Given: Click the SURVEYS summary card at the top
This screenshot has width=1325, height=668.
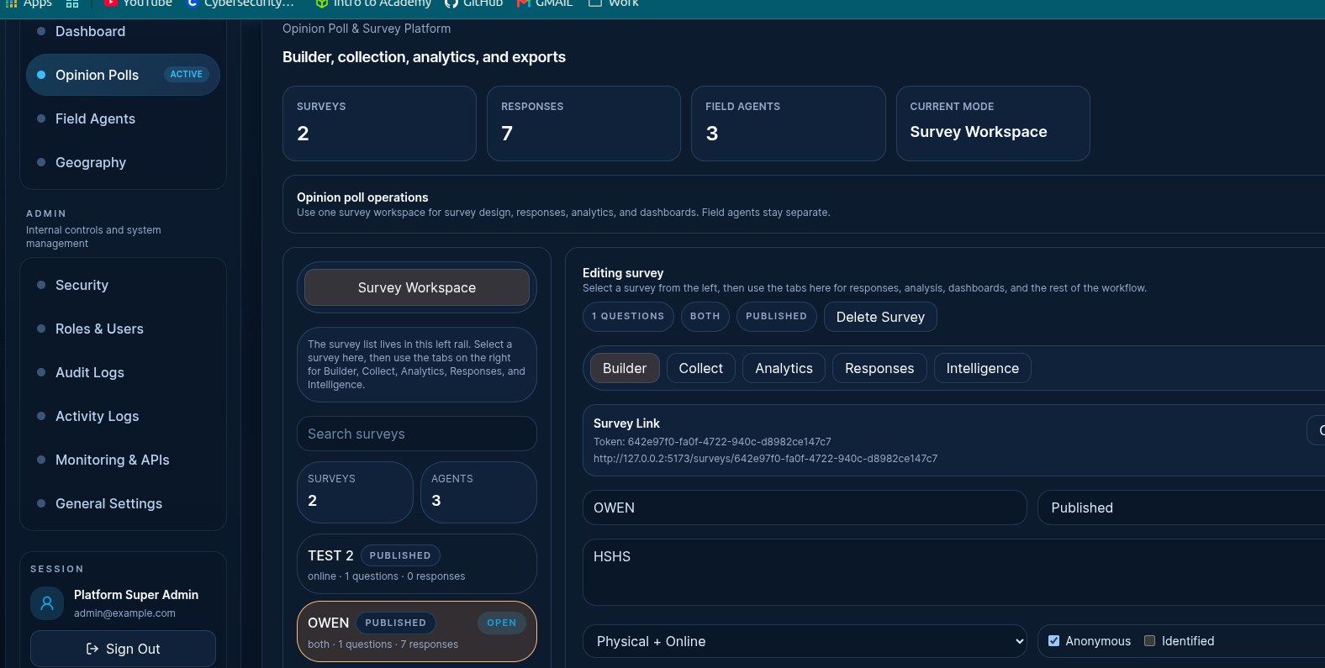Looking at the screenshot, I should [x=379, y=124].
